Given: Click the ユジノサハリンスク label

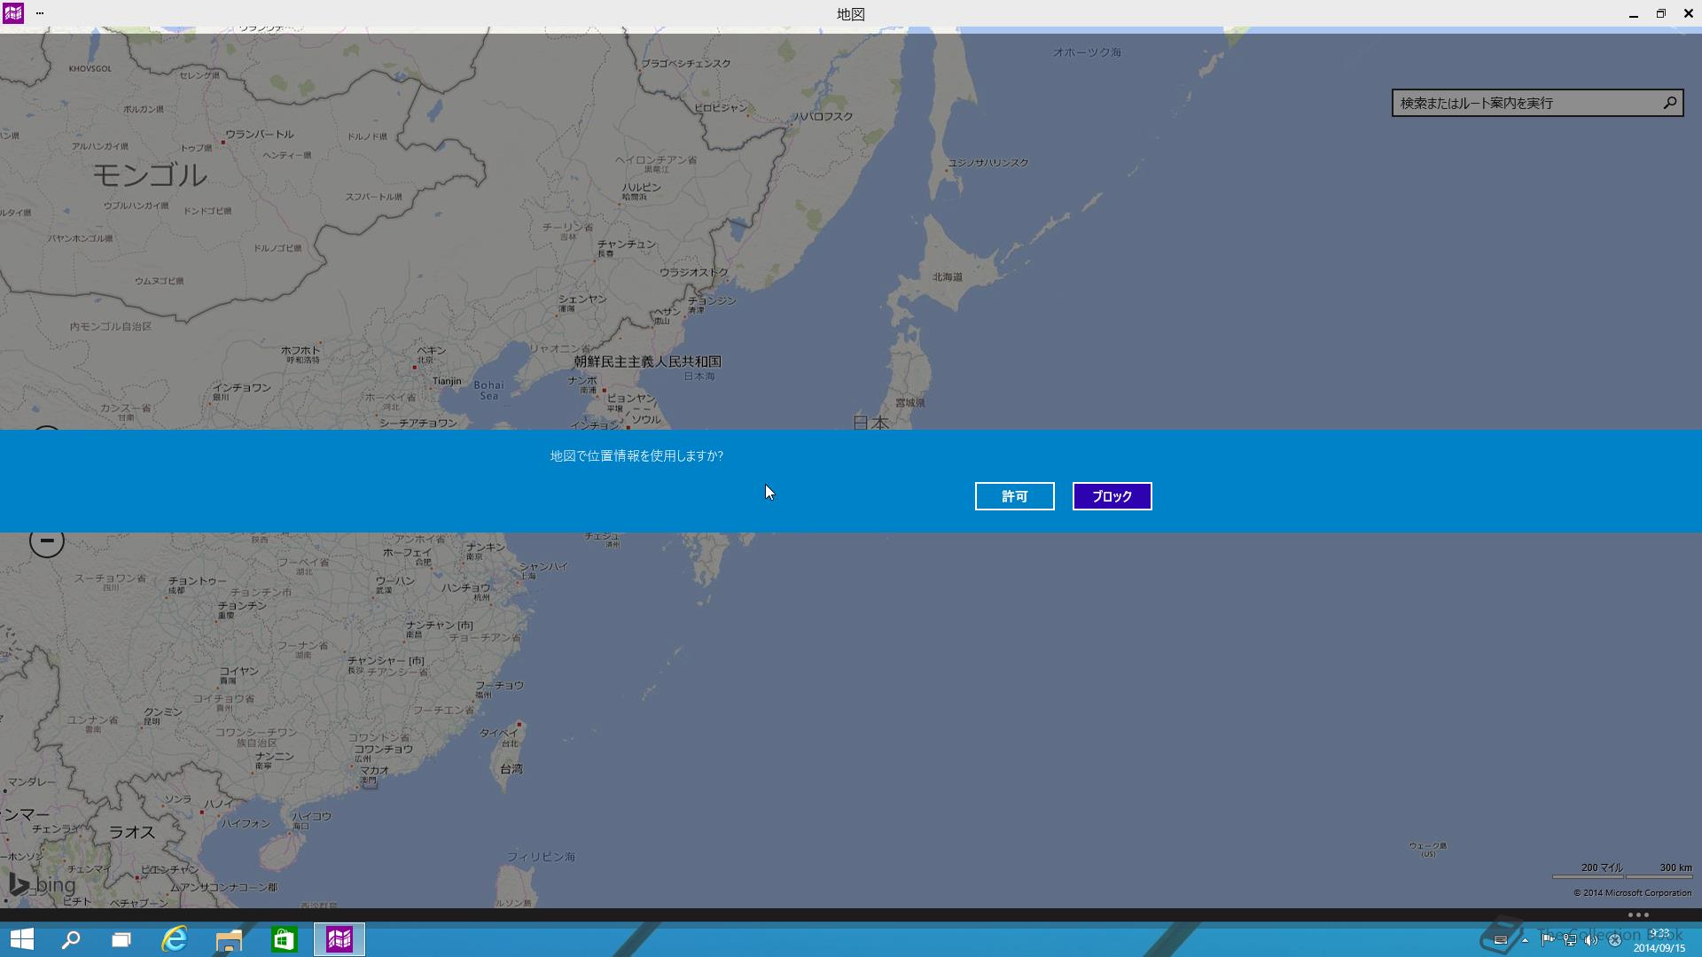Looking at the screenshot, I should (x=988, y=163).
